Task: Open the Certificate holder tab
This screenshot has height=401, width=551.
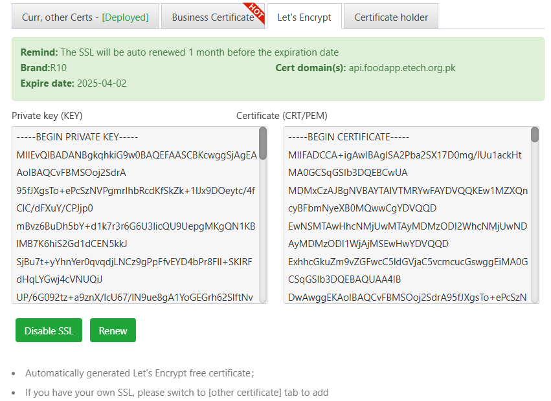Action: tap(391, 17)
